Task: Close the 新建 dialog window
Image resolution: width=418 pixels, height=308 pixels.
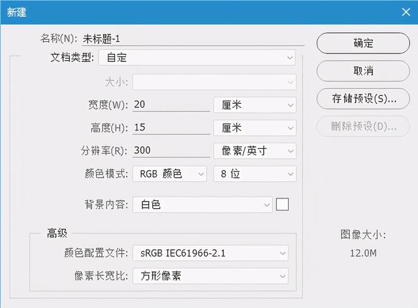Action: (406, 12)
